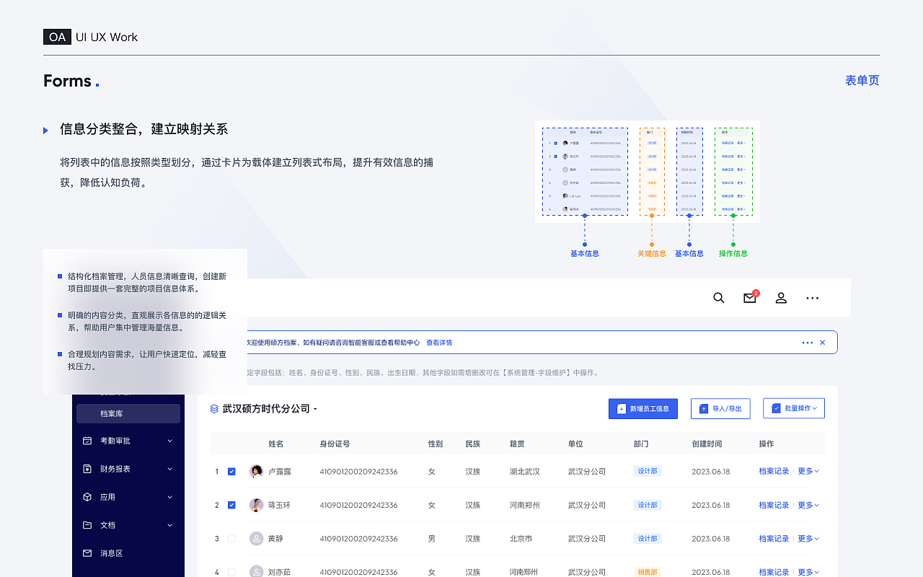The image size is (923, 577).
Task: Click the calendar icon next to 考勤审批
Action: [88, 441]
